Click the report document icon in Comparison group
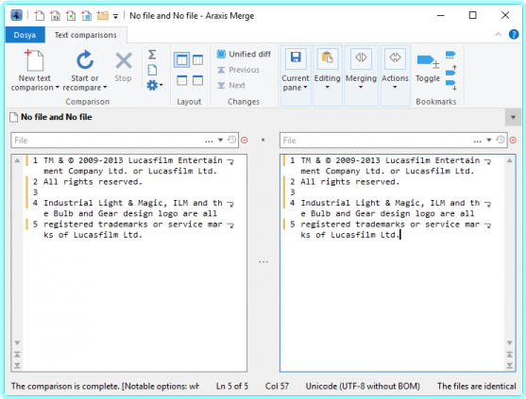This screenshot has width=526, height=399. [x=152, y=70]
